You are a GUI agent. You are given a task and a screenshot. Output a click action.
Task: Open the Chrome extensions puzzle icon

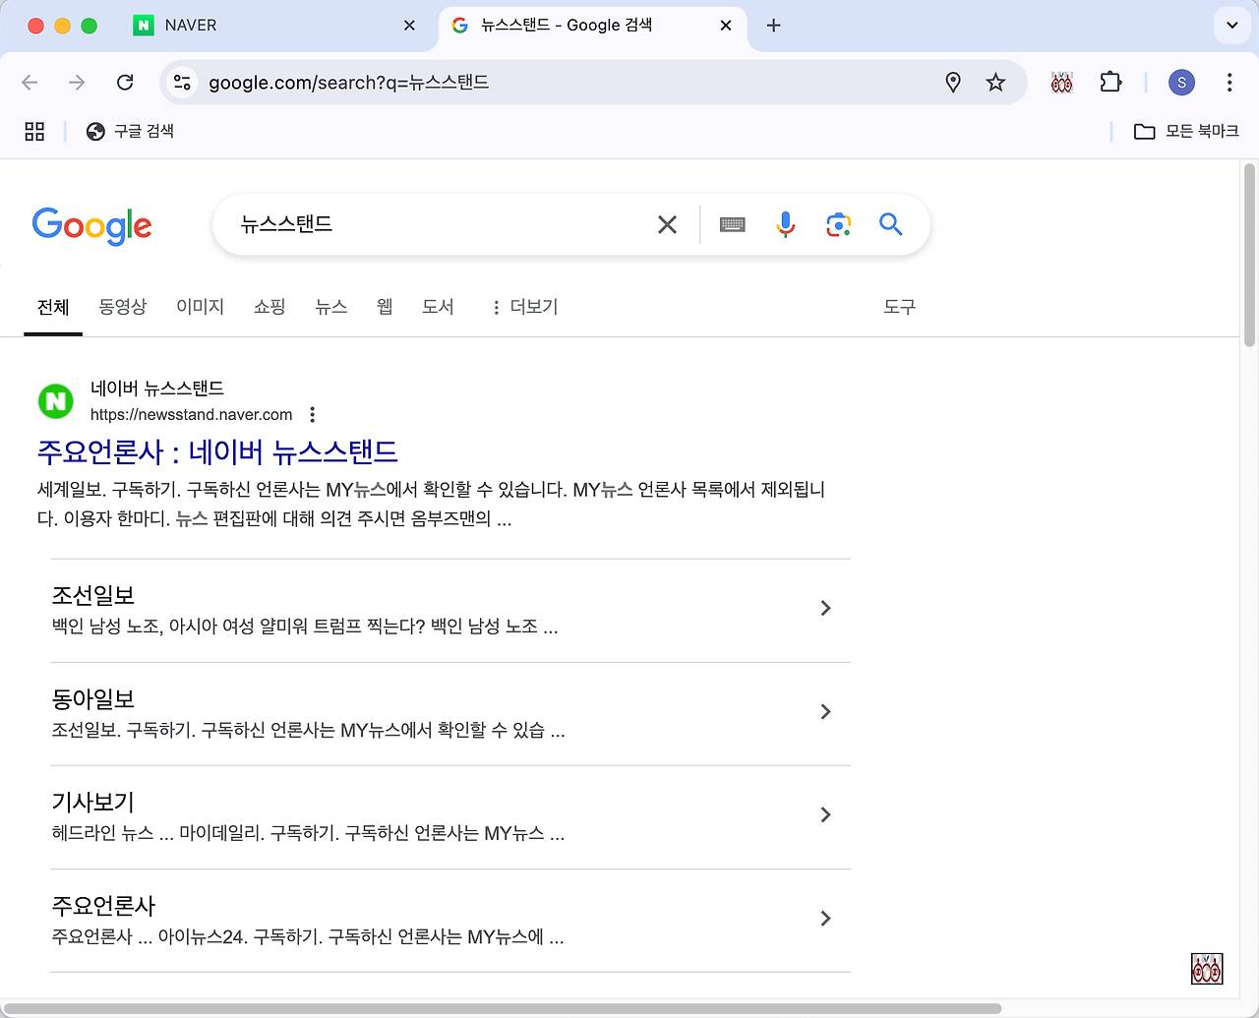[x=1110, y=83]
